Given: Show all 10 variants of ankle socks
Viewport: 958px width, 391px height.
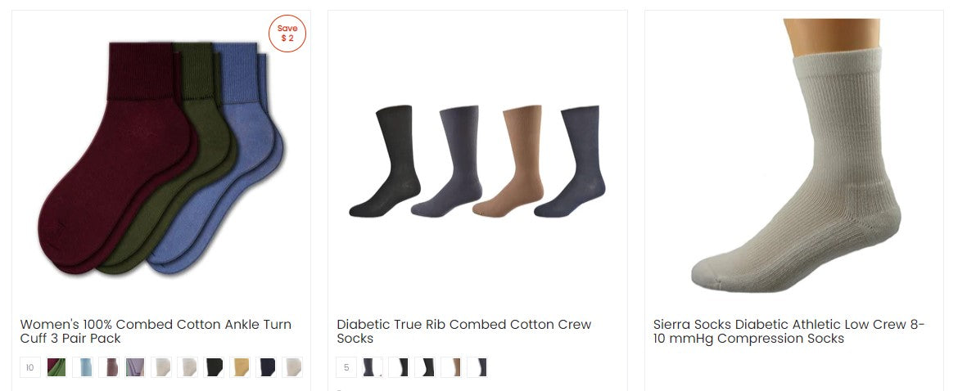Looking at the screenshot, I should tap(30, 367).
